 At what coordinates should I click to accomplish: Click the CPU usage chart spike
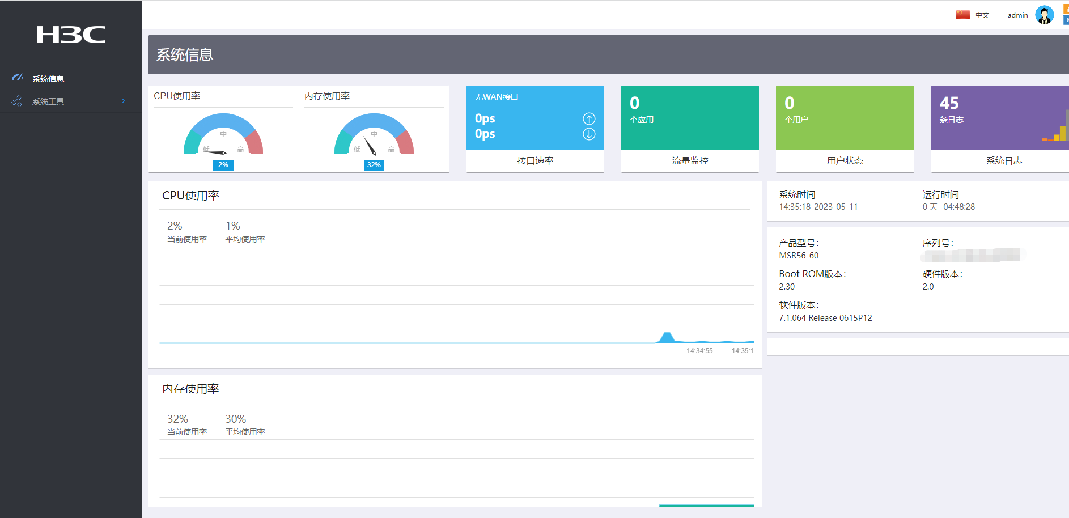point(667,337)
